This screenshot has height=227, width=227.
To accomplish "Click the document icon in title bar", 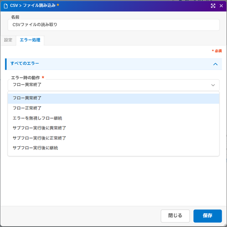I will click(5, 6).
